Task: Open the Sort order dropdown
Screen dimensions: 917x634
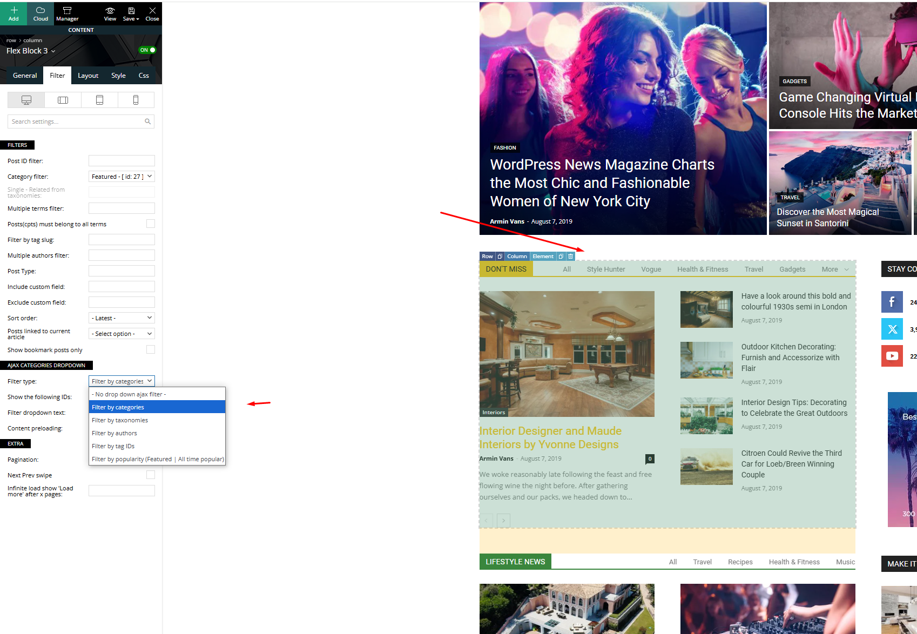Action: tap(122, 318)
